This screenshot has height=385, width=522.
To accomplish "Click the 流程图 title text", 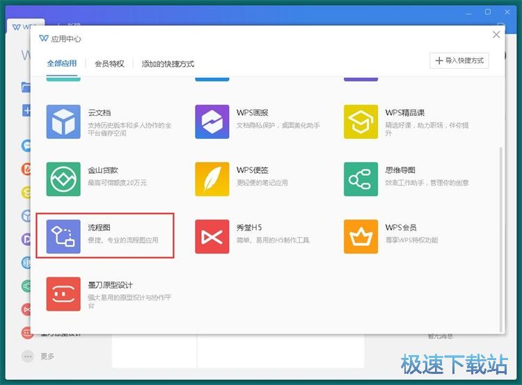I will tap(100, 228).
